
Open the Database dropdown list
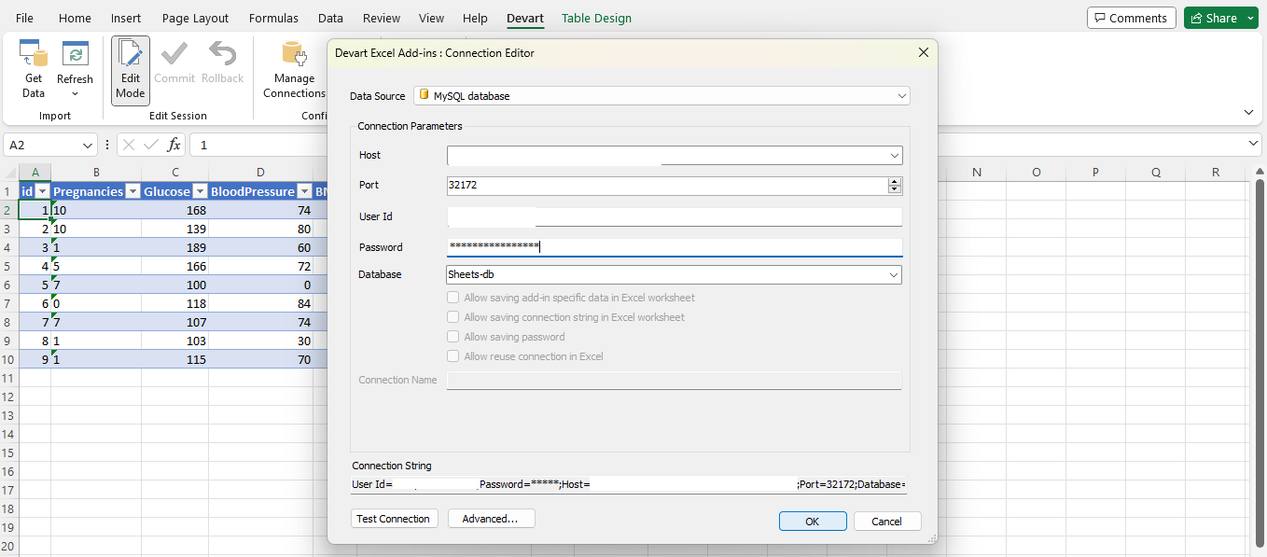(x=894, y=275)
